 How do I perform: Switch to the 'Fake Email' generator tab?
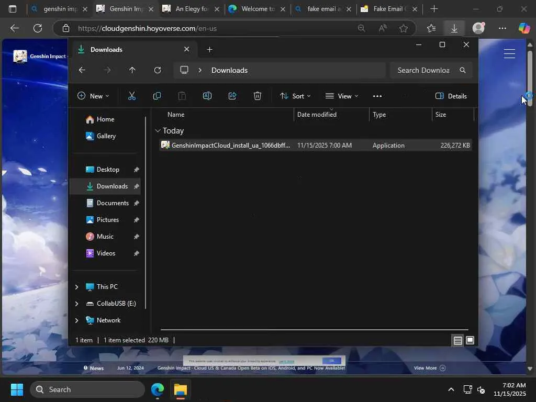pos(389,9)
